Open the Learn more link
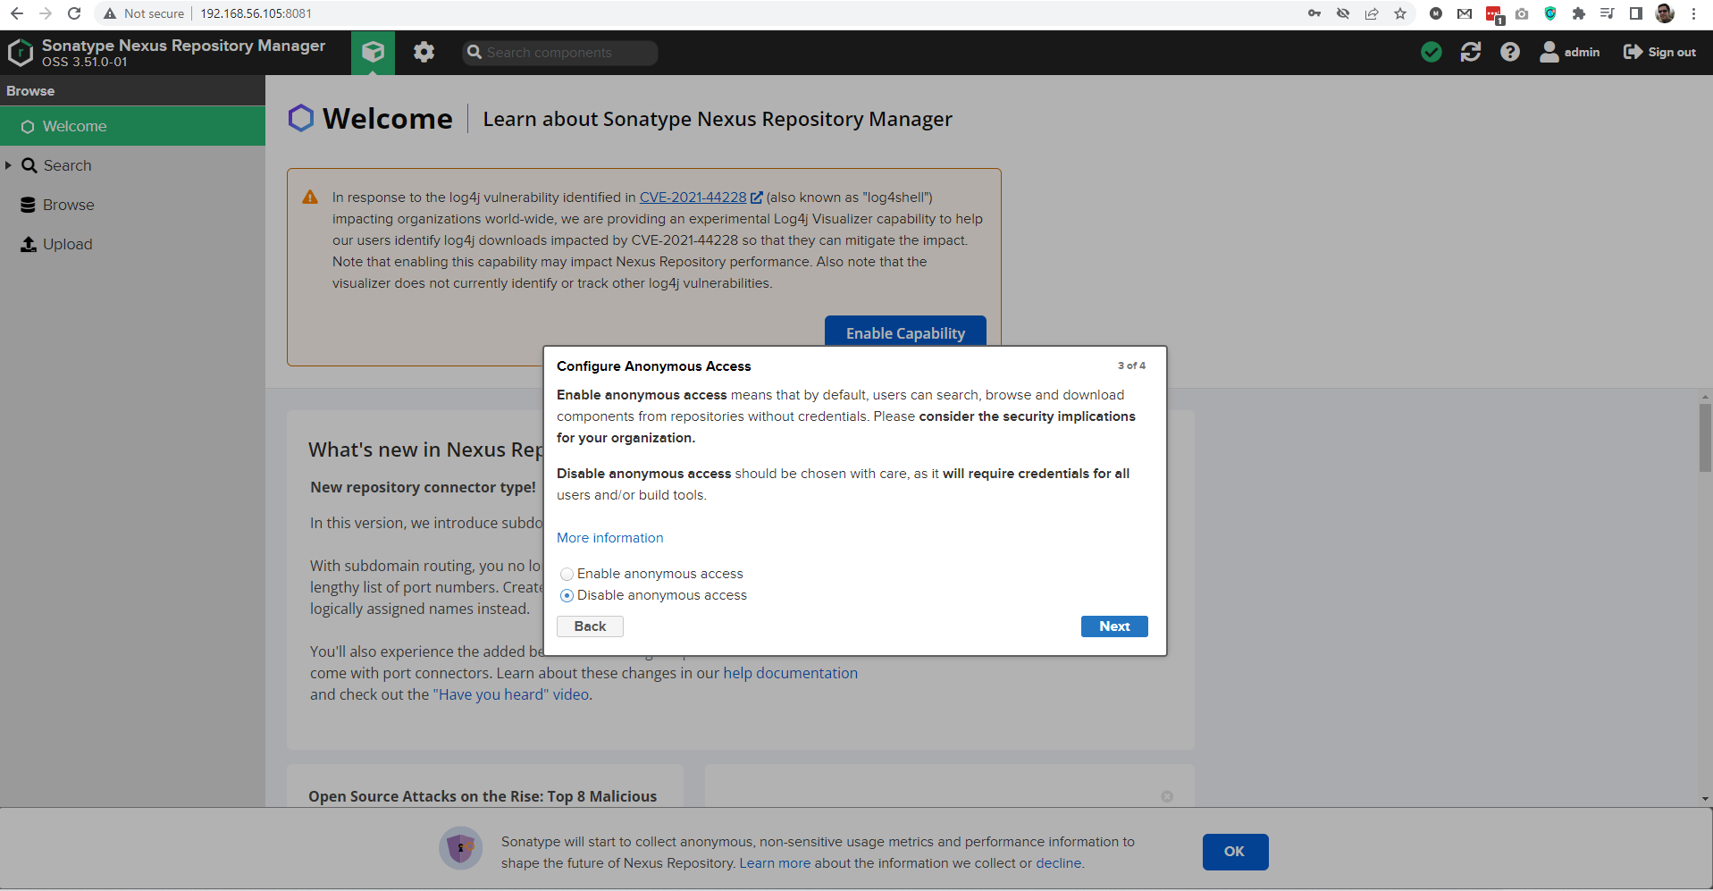The width and height of the screenshot is (1713, 891). (x=775, y=863)
